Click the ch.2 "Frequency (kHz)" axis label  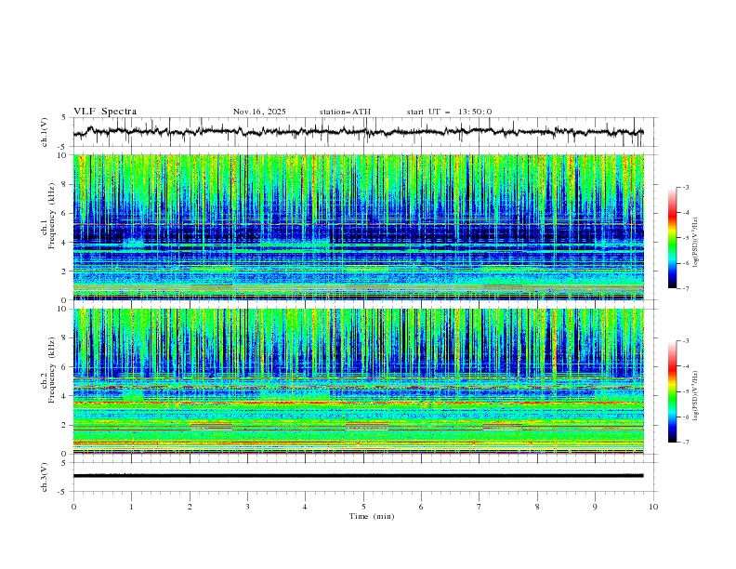52,370
